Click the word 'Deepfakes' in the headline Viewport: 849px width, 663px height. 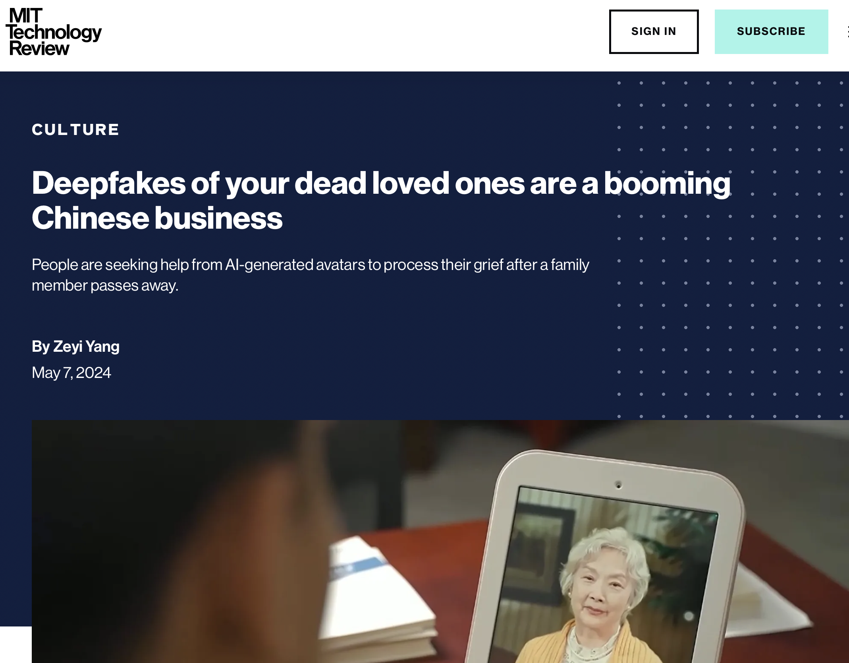tap(108, 183)
